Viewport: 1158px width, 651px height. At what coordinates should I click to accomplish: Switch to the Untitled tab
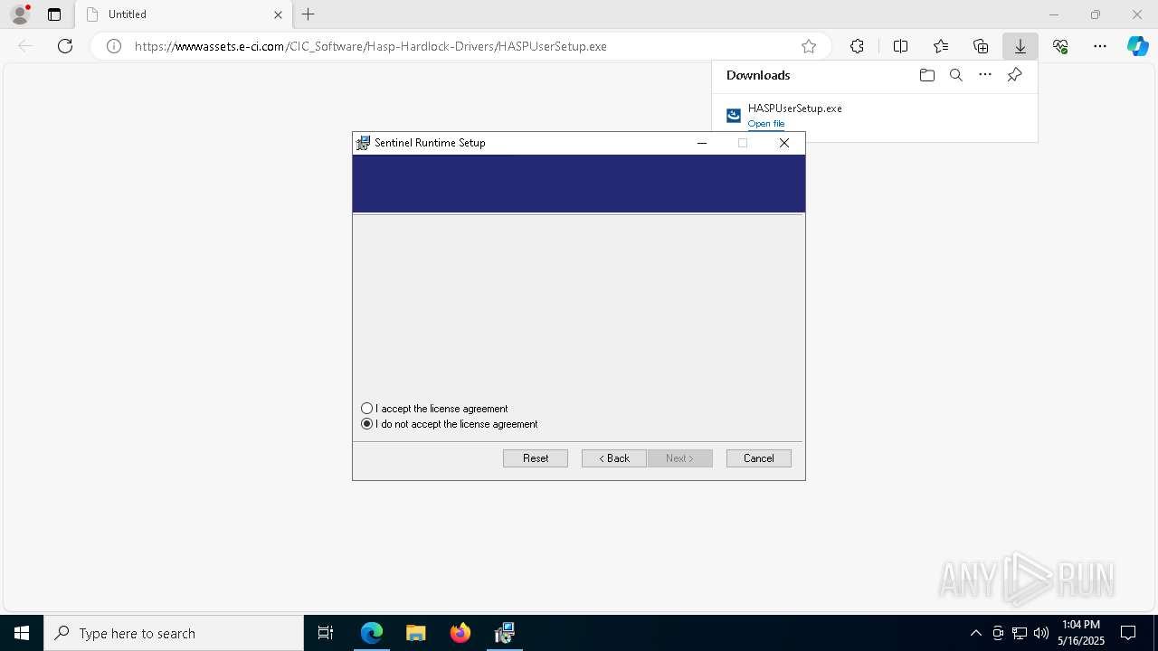point(183,14)
